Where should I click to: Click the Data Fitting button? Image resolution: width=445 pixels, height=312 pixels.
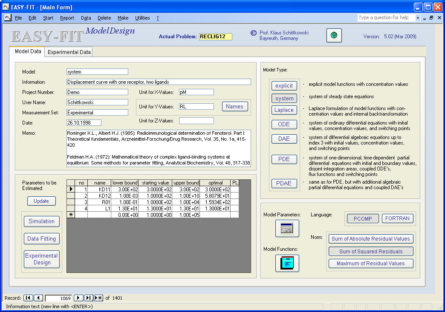click(41, 239)
